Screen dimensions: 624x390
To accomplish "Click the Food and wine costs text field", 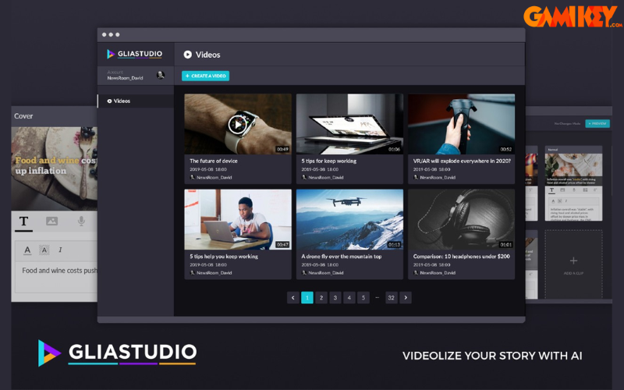I will [x=56, y=278].
